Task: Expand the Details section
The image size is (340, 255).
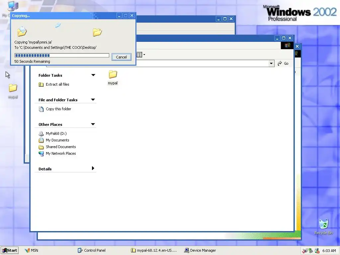Action: tap(93, 168)
